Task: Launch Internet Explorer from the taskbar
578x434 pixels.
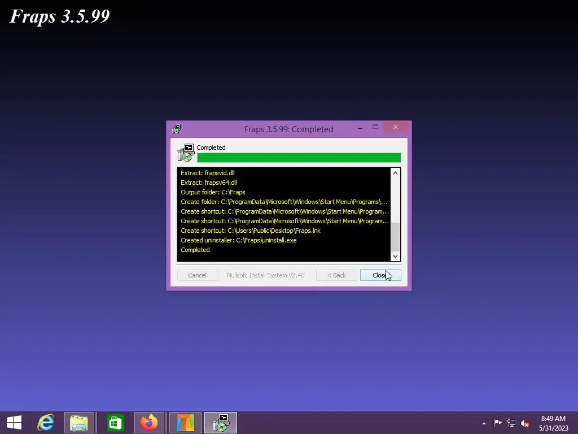Action: pyautogui.click(x=46, y=423)
